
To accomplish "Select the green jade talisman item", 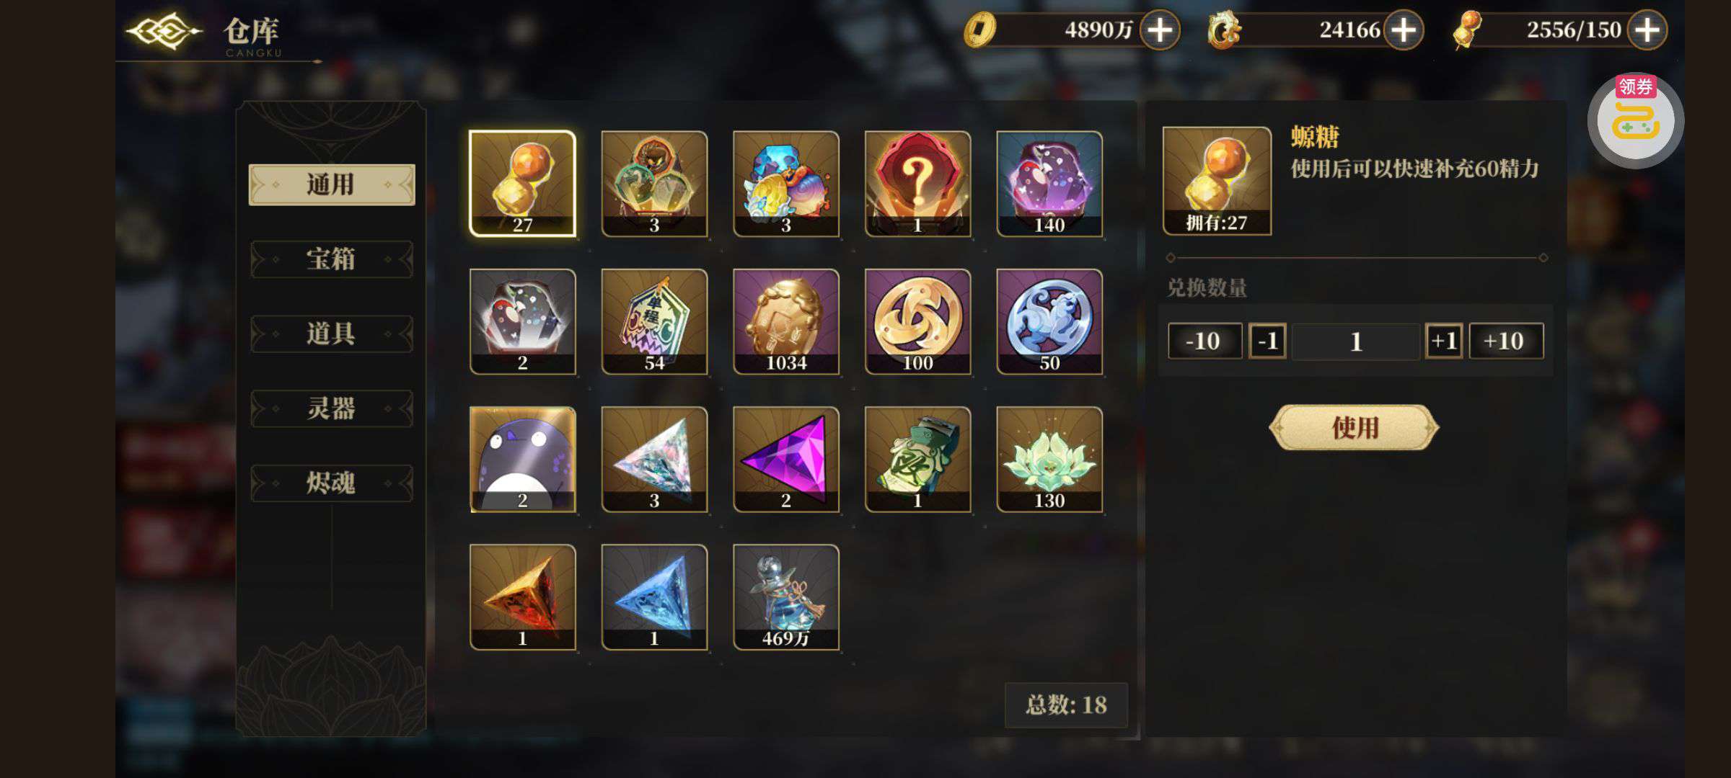I will [917, 460].
